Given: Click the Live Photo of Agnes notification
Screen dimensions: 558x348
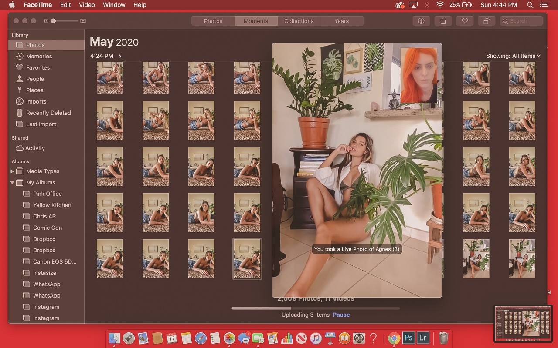Looking at the screenshot, I should [x=357, y=249].
